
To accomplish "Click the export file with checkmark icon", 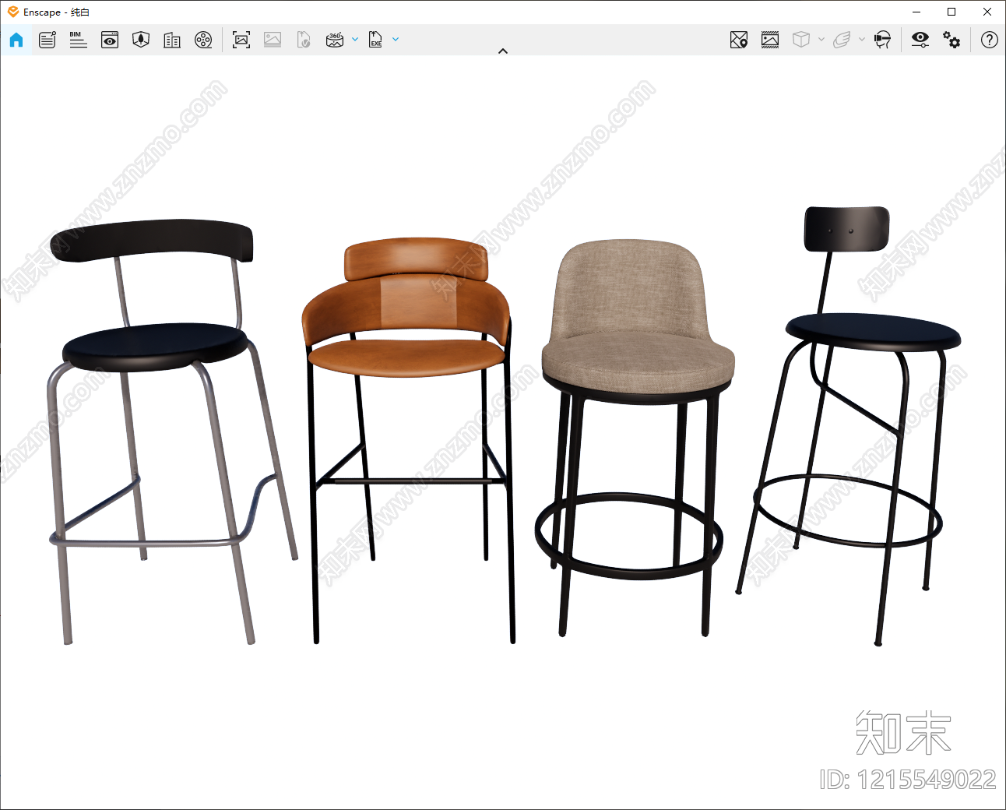I will tap(304, 40).
